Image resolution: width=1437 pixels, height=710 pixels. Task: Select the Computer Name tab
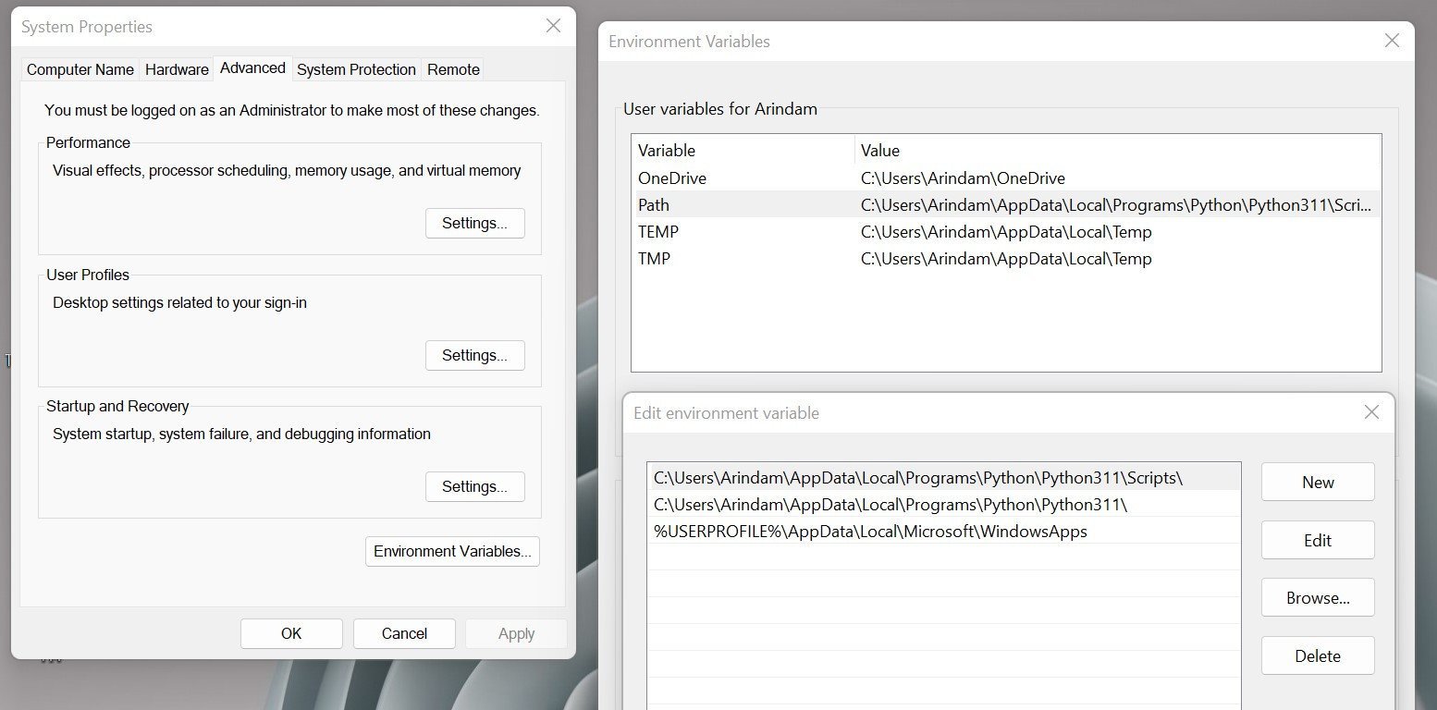pos(80,68)
